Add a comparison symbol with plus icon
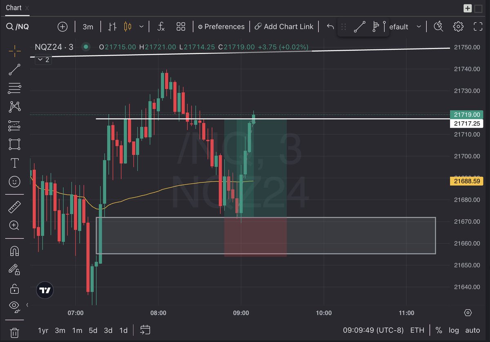The image size is (490, 342). click(62, 27)
